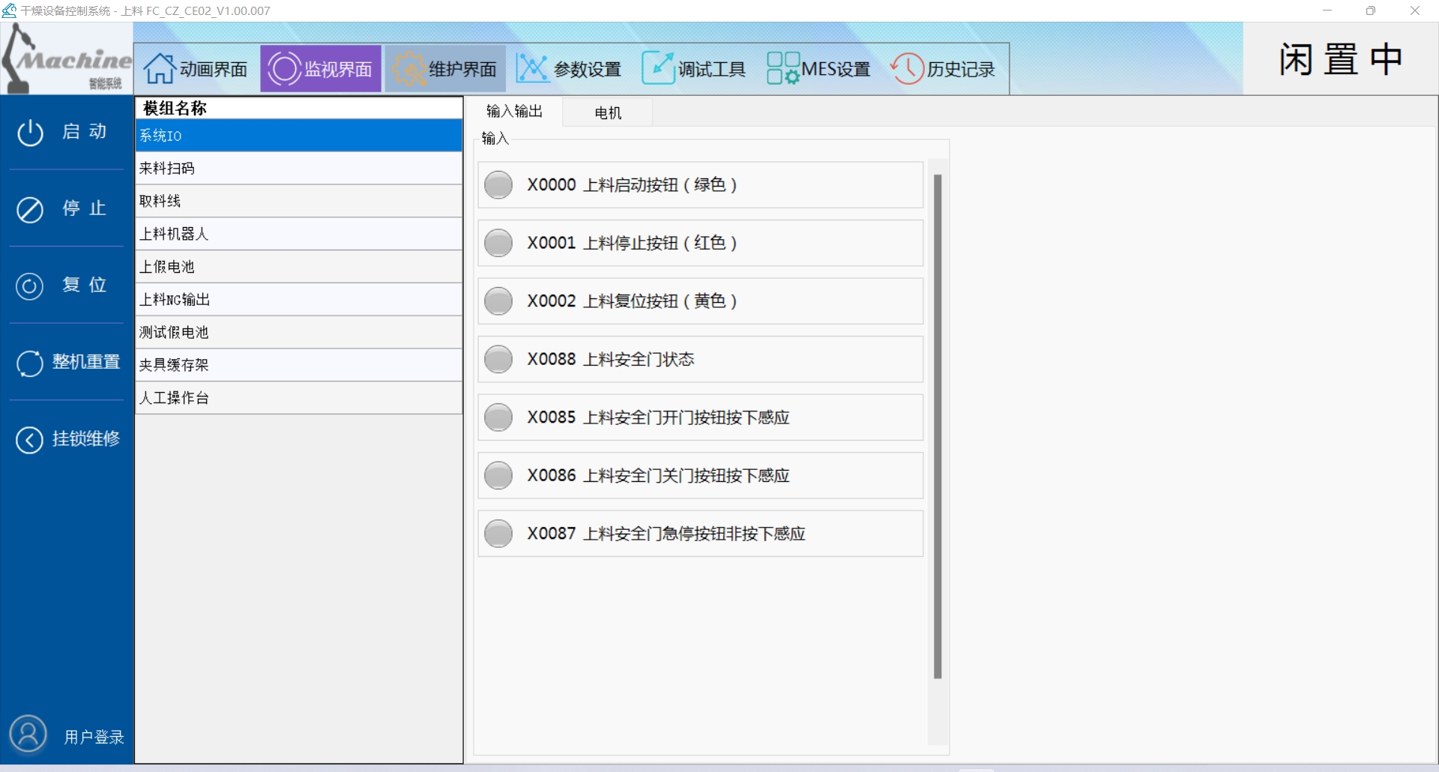Click the MES设置 grid-gear icon
Screen dimensions: 1439x772
click(783, 68)
